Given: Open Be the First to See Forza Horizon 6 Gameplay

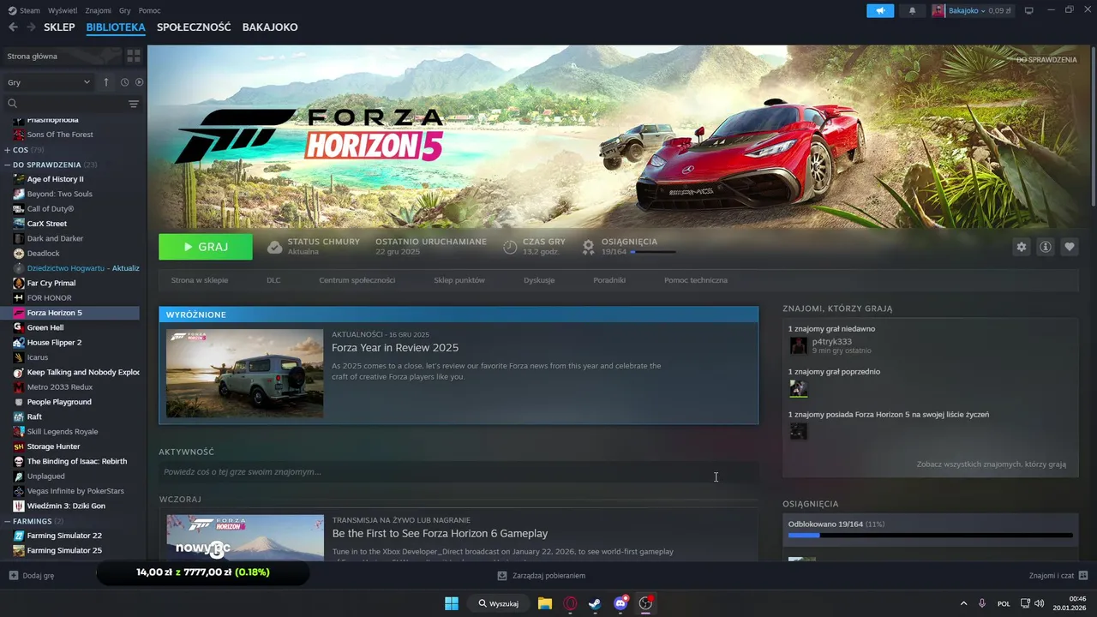Looking at the screenshot, I should click(440, 533).
